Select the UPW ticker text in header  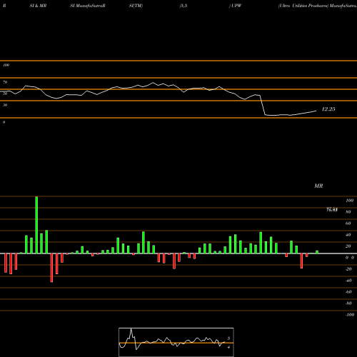pos(236,6)
